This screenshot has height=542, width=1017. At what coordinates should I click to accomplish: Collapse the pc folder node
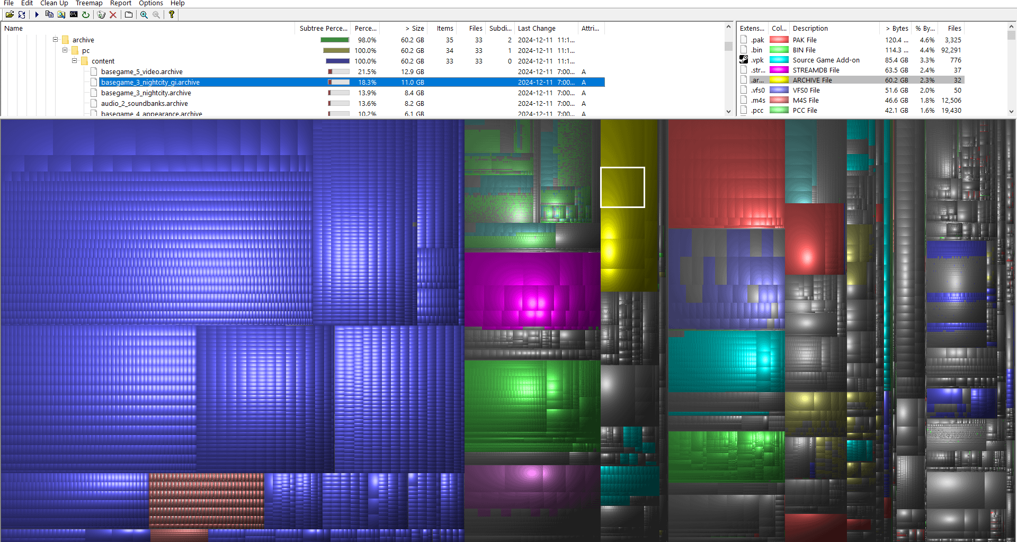[x=65, y=50]
